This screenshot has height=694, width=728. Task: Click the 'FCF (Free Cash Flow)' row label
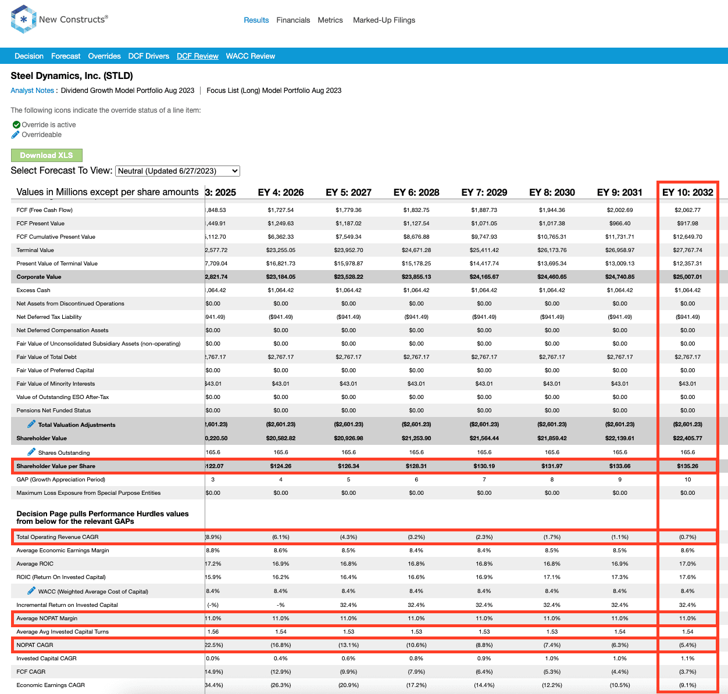click(45, 210)
